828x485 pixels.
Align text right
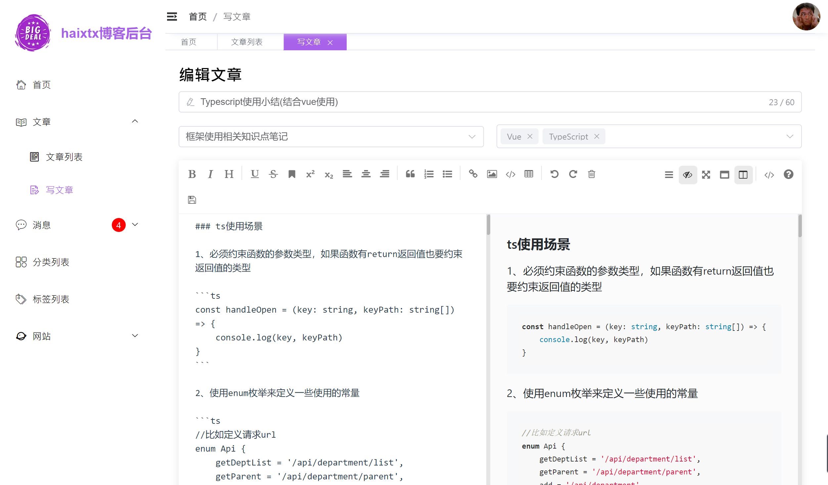(384, 174)
